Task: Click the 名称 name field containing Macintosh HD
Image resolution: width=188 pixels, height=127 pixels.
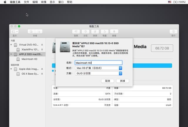Action: (98, 63)
